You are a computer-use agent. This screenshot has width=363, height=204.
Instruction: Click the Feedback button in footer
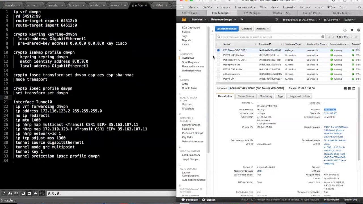click(190, 200)
